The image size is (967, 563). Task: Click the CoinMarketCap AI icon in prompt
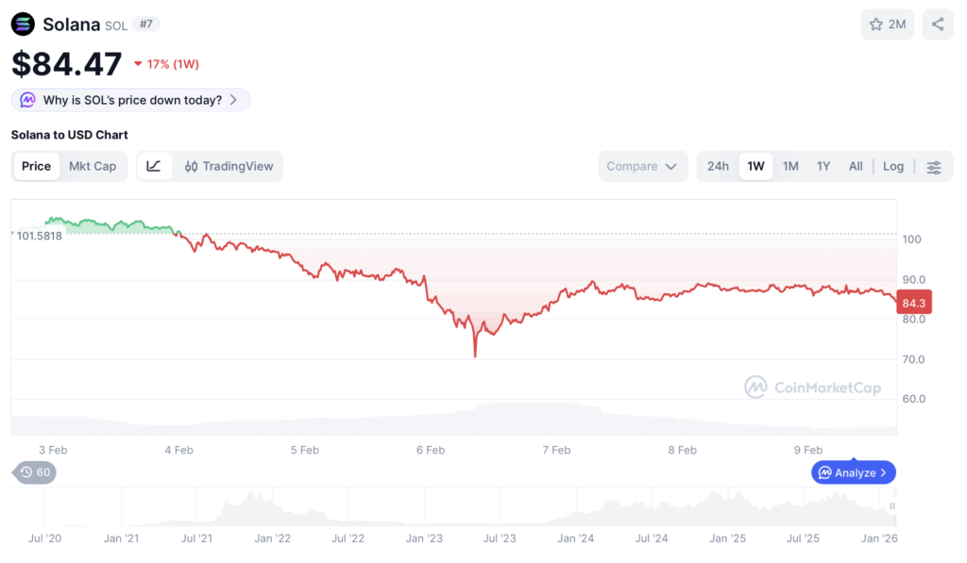(27, 100)
